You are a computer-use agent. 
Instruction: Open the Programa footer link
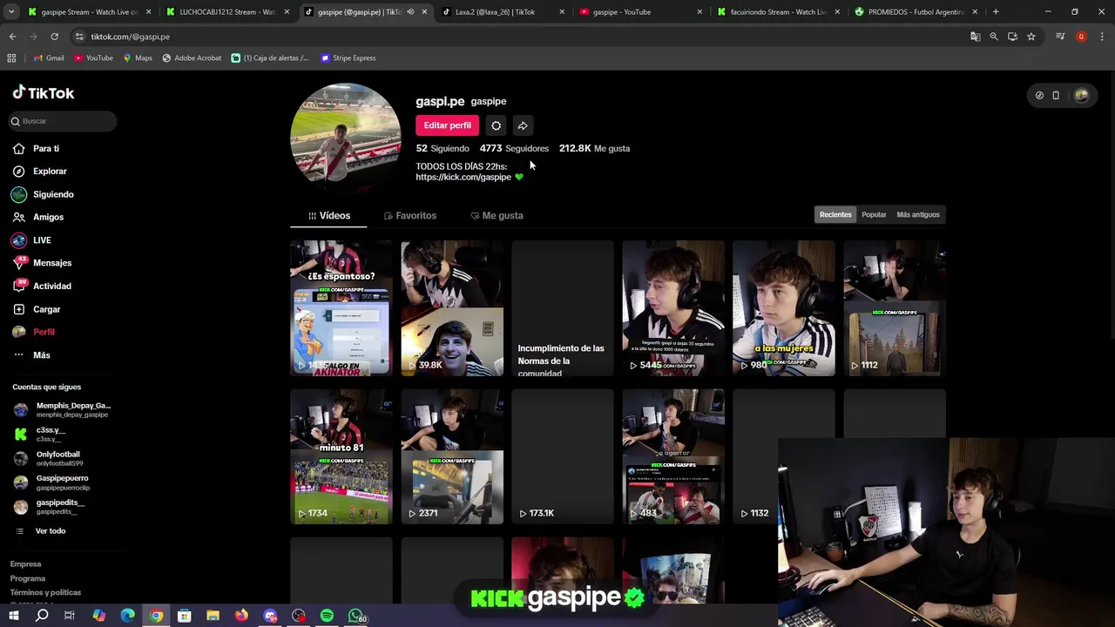28,578
